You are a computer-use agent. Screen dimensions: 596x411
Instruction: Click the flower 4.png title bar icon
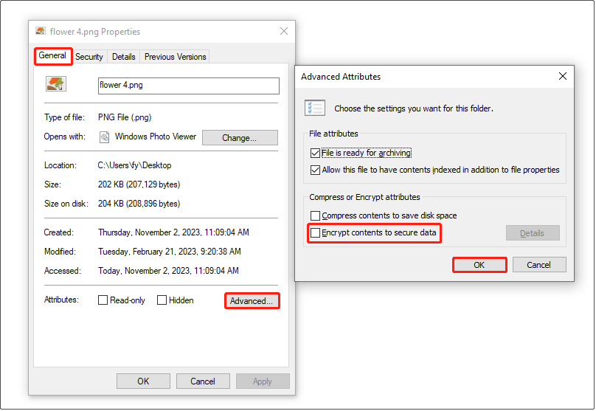coord(41,31)
